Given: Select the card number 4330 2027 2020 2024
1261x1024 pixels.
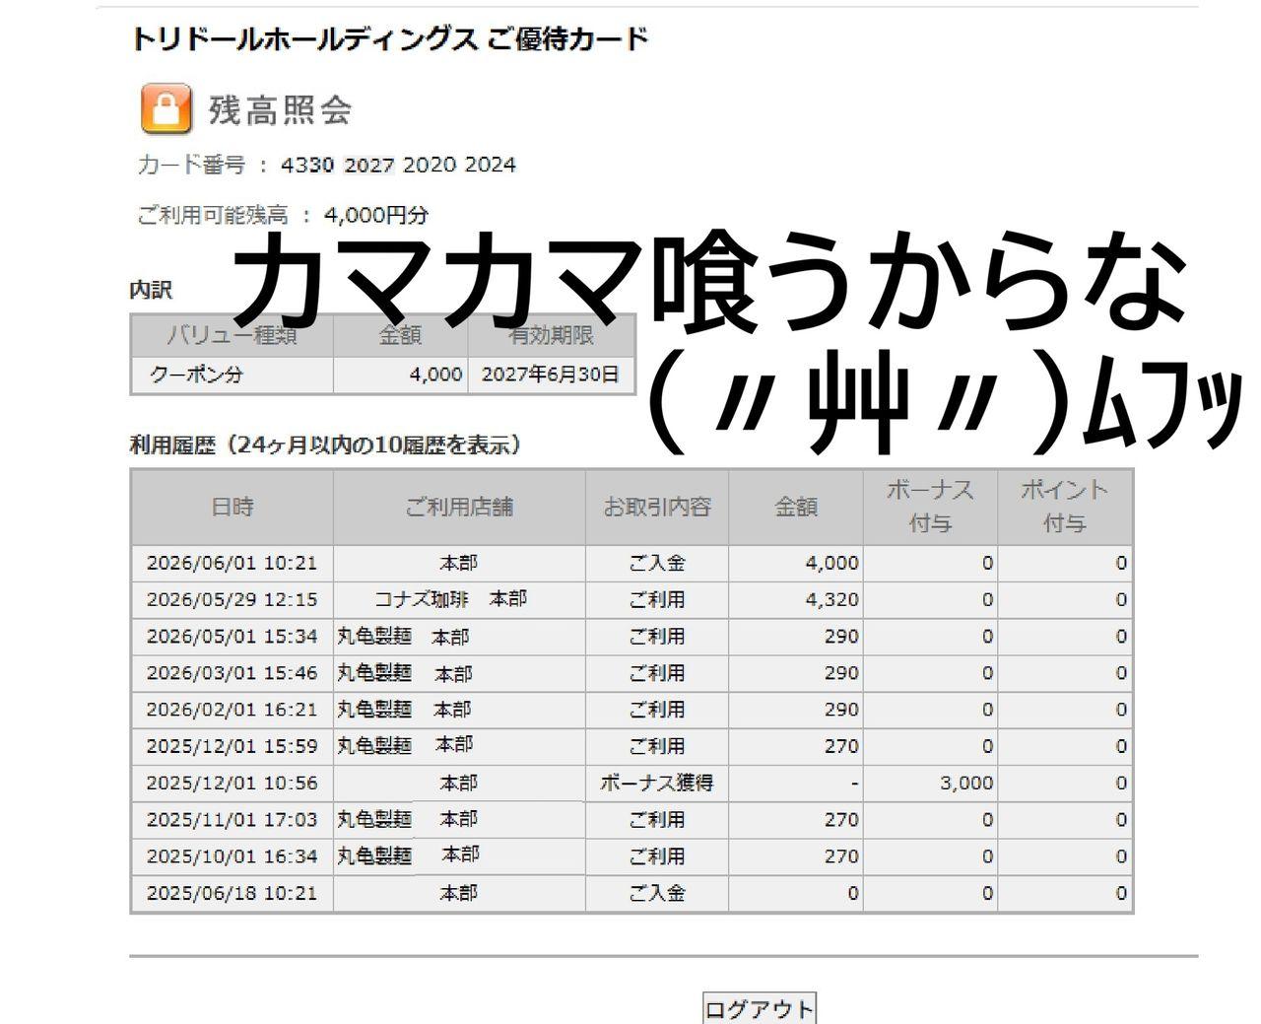Looking at the screenshot, I should pyautogui.click(x=398, y=165).
